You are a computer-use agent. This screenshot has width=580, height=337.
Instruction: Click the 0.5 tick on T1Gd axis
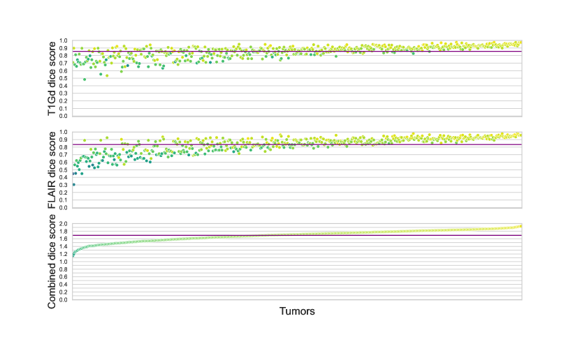pos(64,78)
